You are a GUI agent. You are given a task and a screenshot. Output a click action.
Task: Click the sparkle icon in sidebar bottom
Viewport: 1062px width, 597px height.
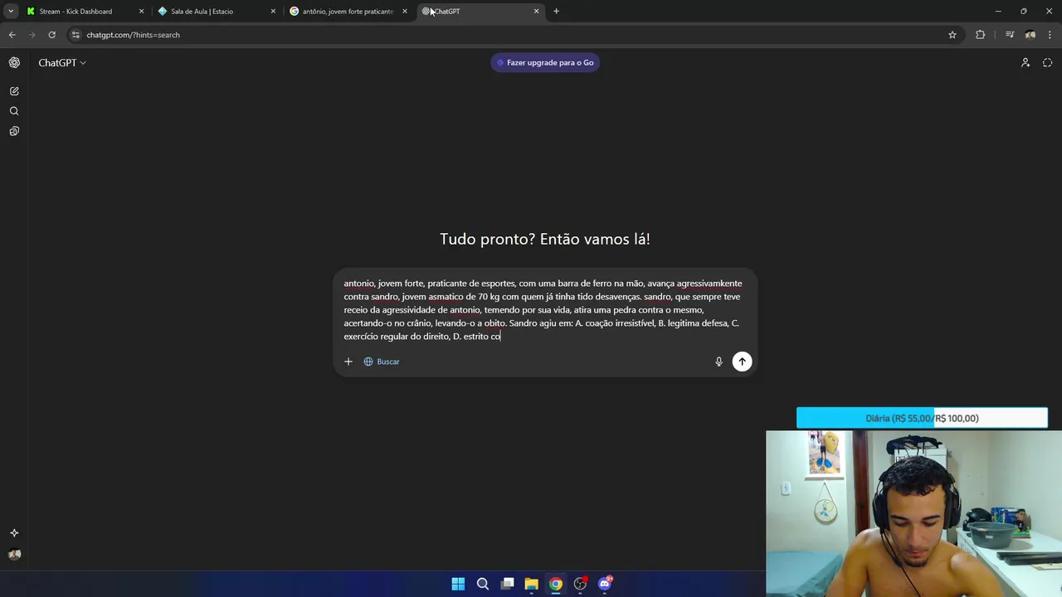pyautogui.click(x=14, y=533)
